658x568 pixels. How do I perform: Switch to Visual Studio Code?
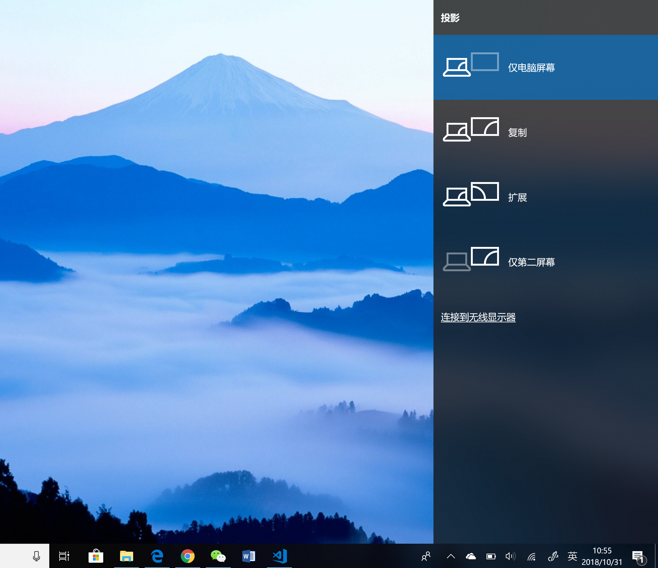pos(279,556)
